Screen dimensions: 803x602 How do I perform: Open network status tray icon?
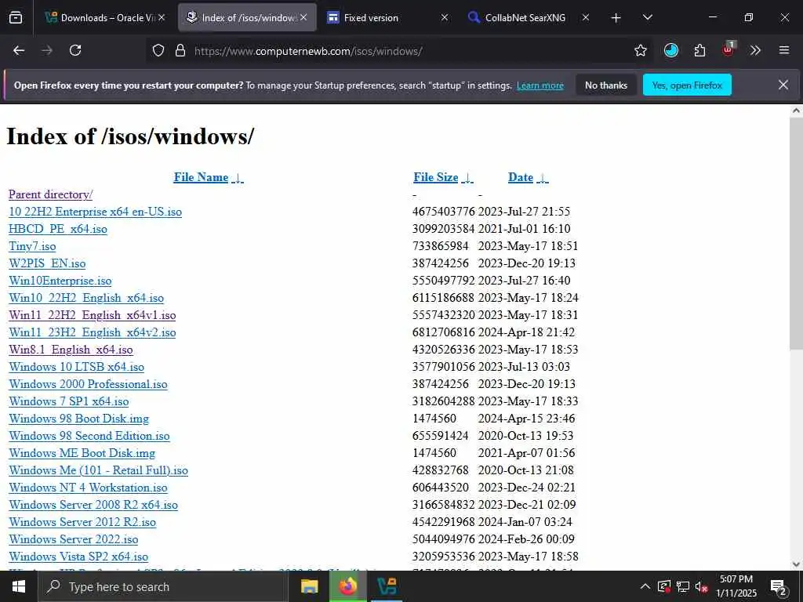[682, 586]
